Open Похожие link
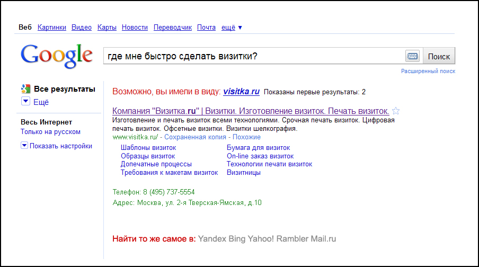 click(x=246, y=137)
